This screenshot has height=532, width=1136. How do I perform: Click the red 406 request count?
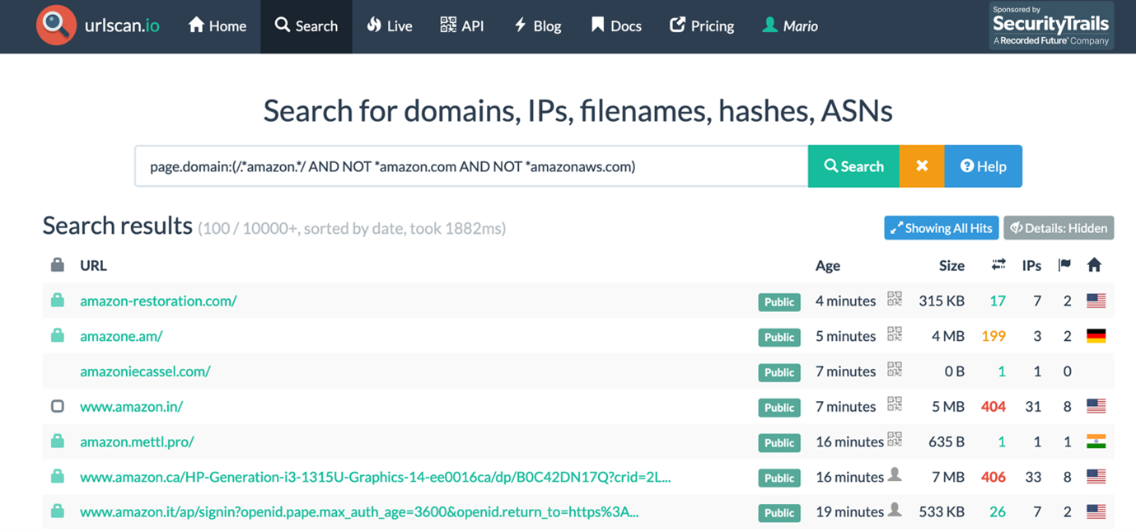[993, 477]
